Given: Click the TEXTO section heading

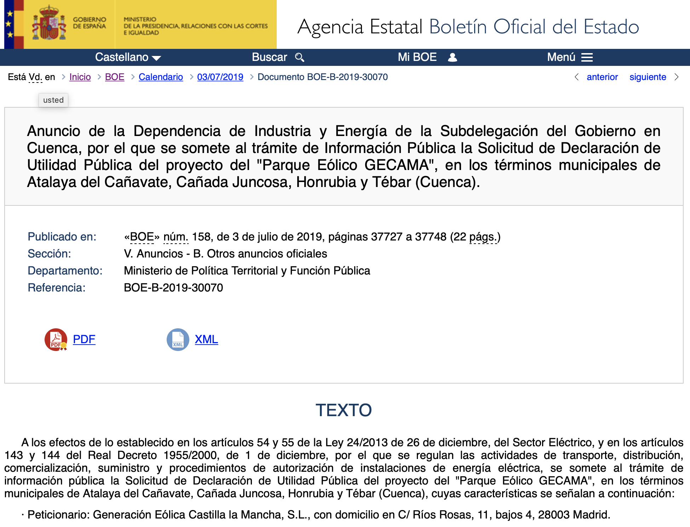Looking at the screenshot, I should tap(344, 410).
